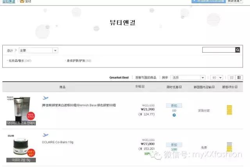Click the 折扣 badge in OCLAIRE row

[174, 145]
